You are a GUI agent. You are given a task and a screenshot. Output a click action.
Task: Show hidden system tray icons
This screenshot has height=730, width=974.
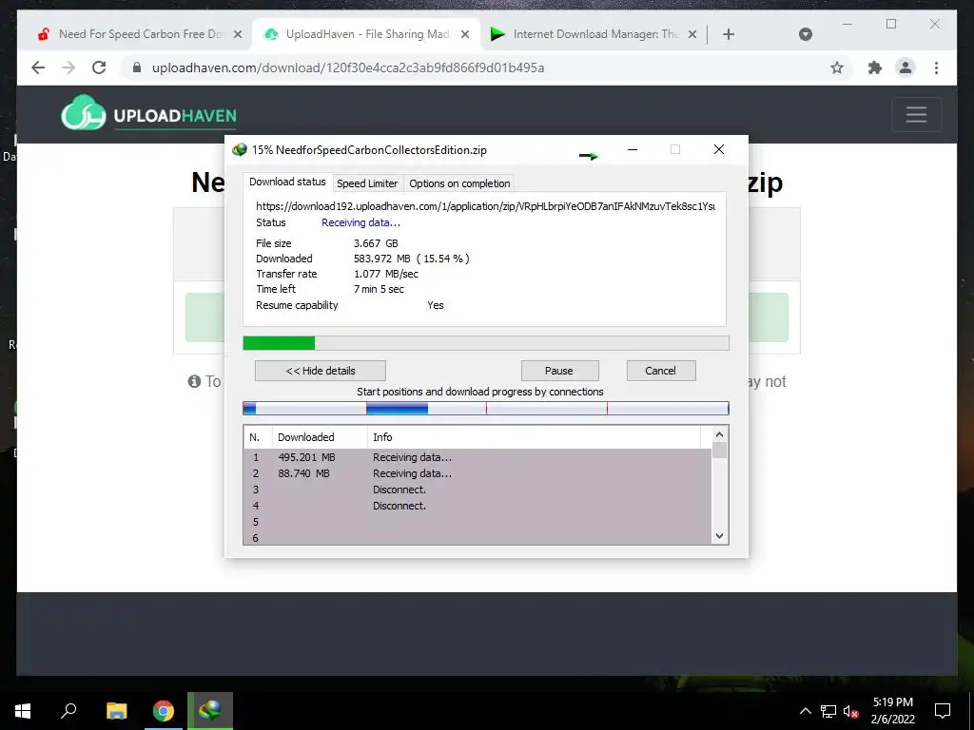pos(805,711)
